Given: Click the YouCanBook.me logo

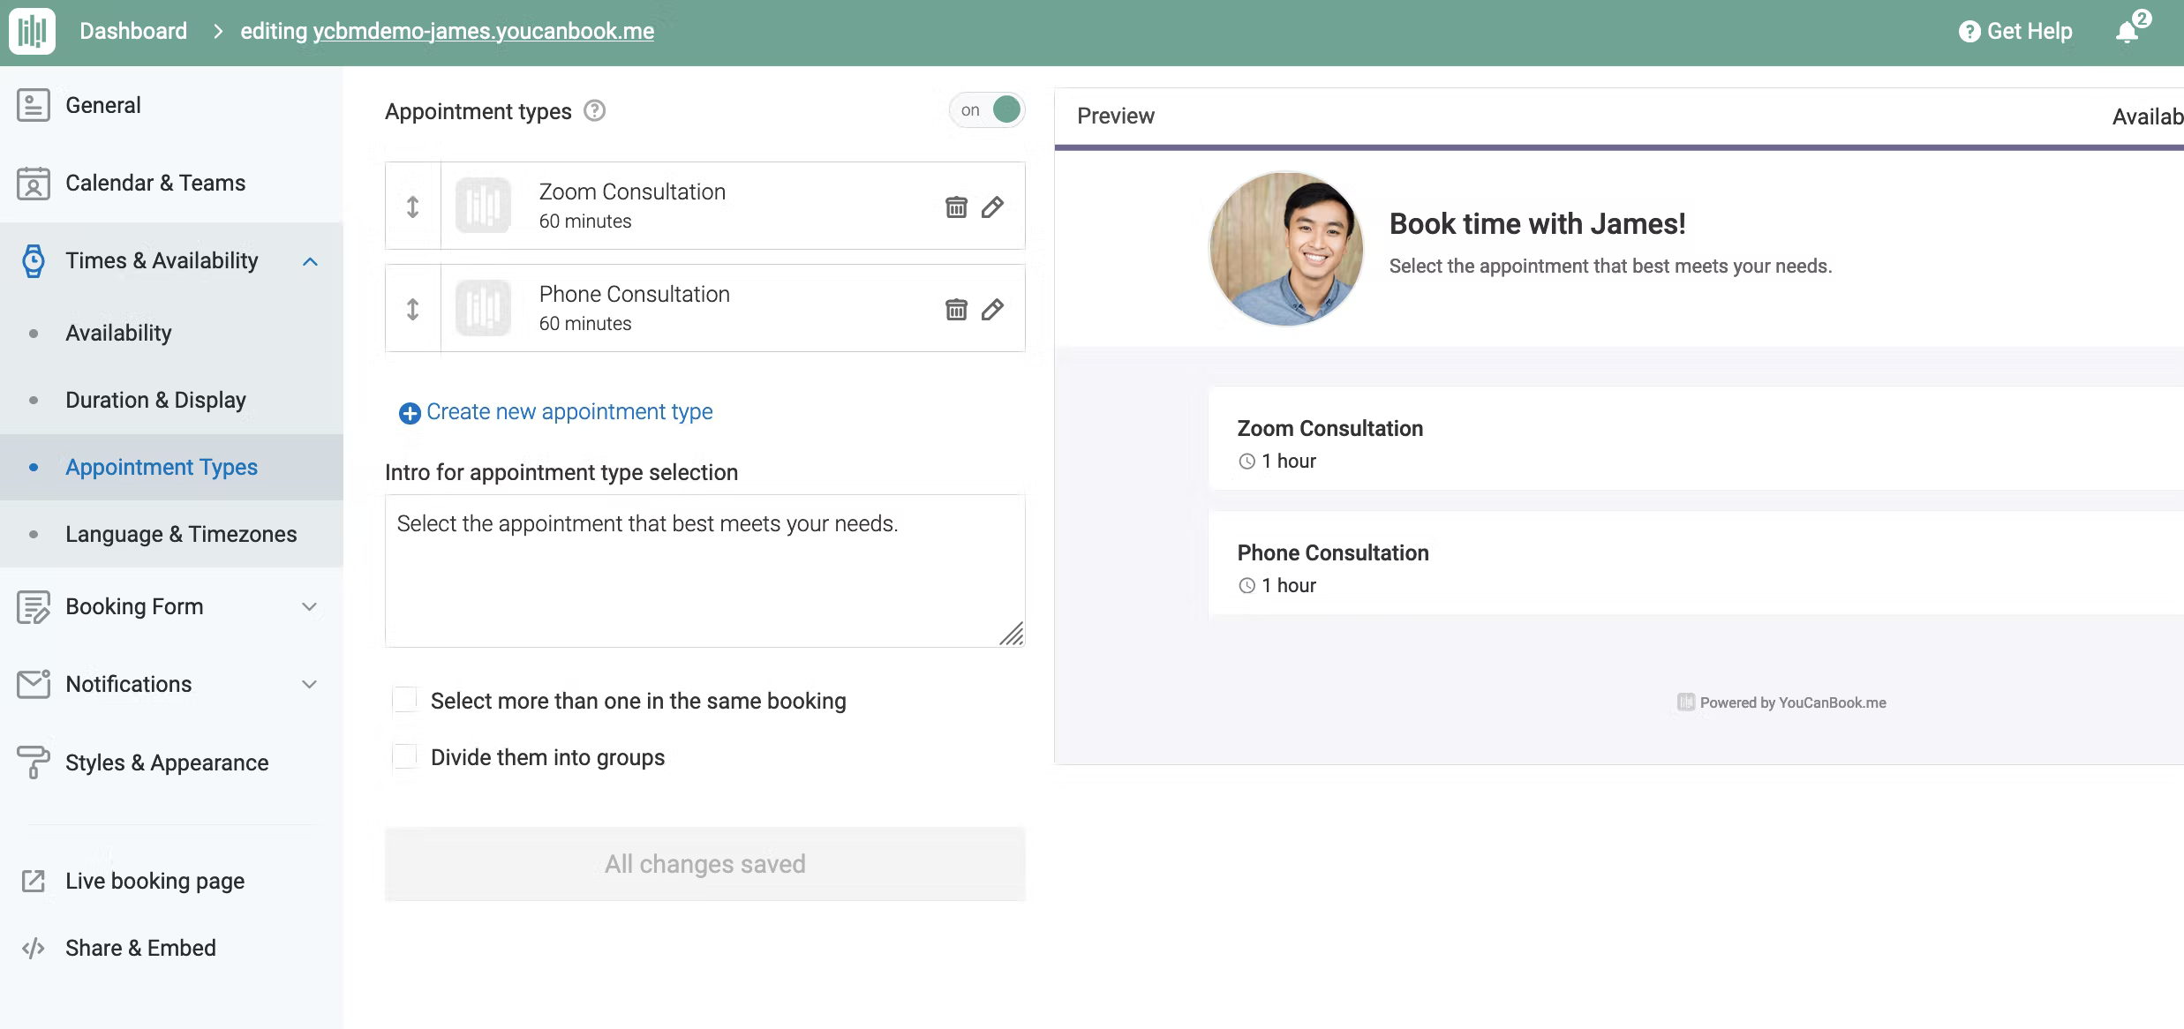Looking at the screenshot, I should click(x=32, y=31).
